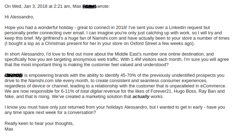The image size is (233, 138).
Task: Click 'Oxford Street' in the email body
Action: point(143,44)
